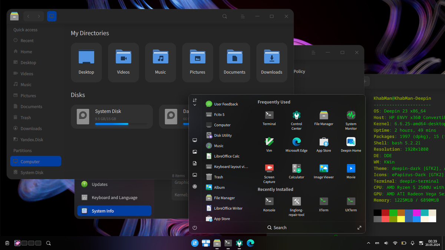445x250 pixels.
Task: Toggle the quick settings panel in tray
Action: click(x=421, y=243)
